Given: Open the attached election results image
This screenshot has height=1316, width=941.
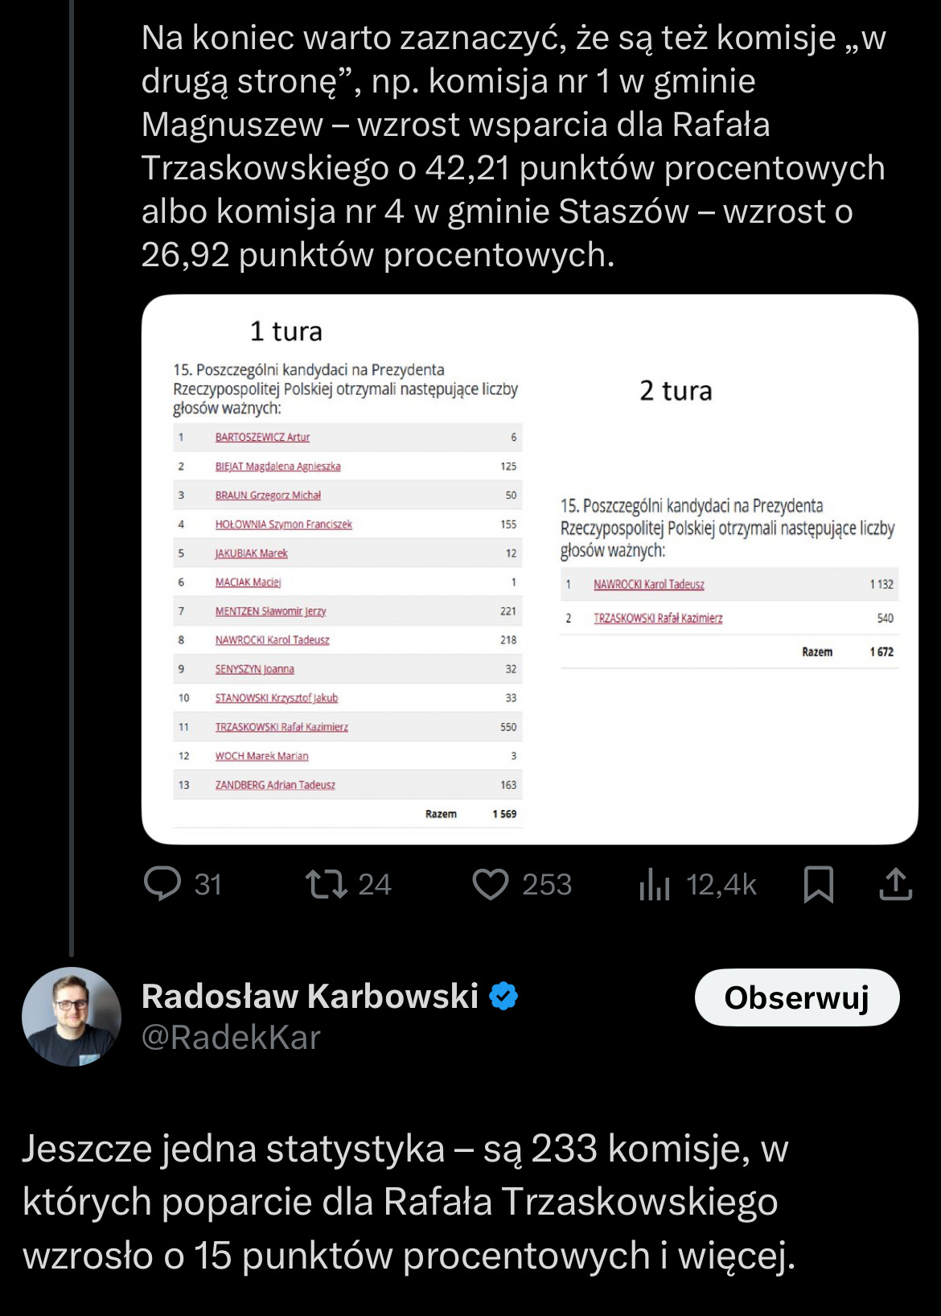Looking at the screenshot, I should tap(529, 570).
